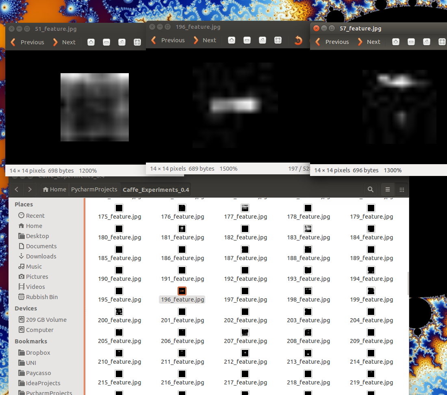This screenshot has width=447, height=395.
Task: Select the 208_feature.jpg thumbnail
Action: [308, 332]
